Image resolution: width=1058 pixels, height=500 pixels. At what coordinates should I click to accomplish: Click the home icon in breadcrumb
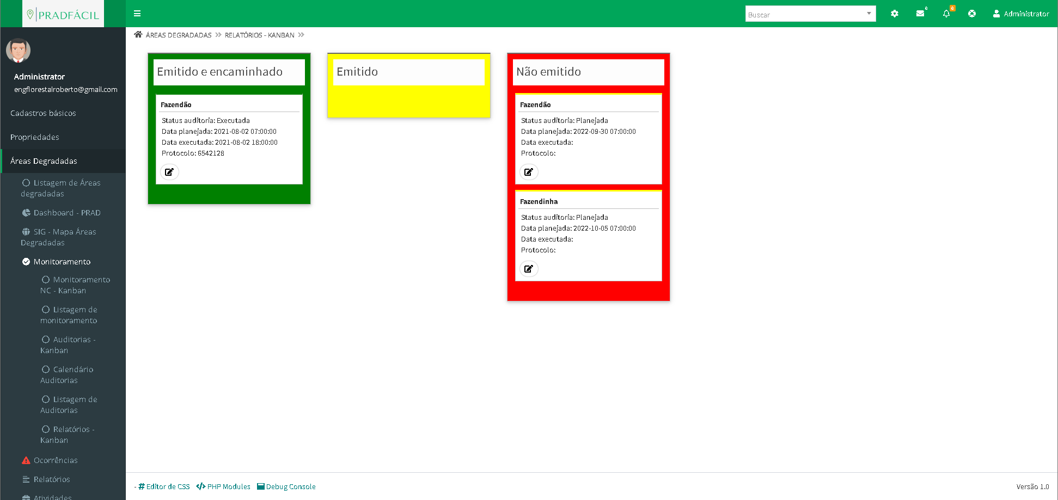click(138, 35)
